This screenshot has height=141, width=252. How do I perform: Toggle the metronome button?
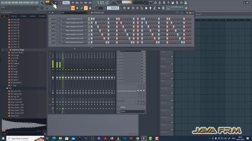(x=72, y=3)
